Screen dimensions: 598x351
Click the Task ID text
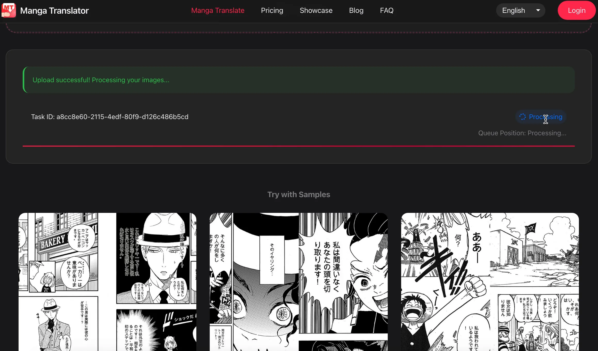click(x=110, y=117)
